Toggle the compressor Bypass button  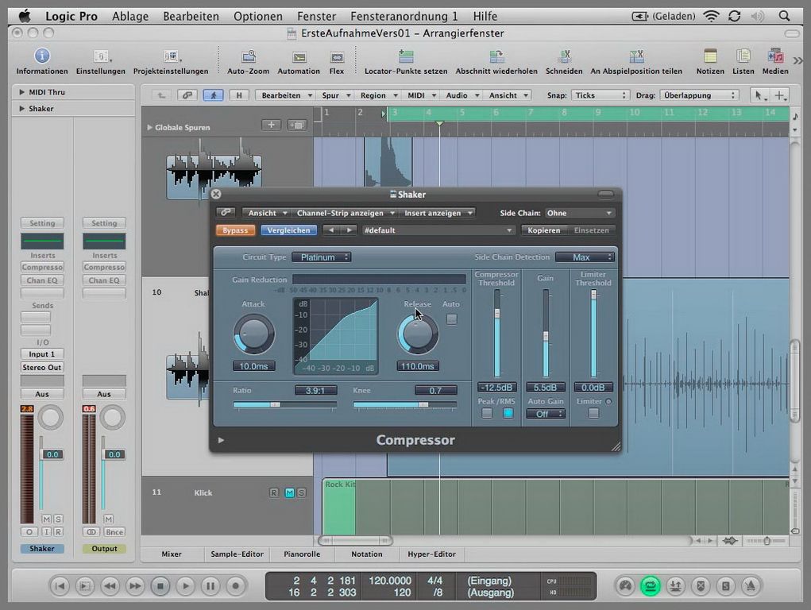click(235, 230)
